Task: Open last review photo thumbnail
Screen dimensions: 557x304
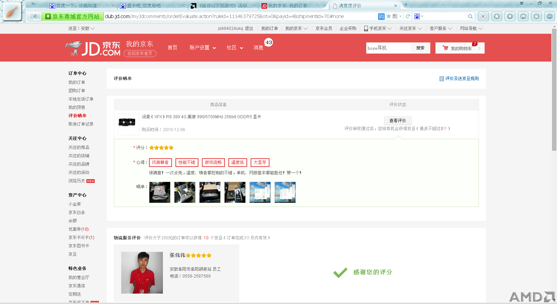Action: coord(285,192)
